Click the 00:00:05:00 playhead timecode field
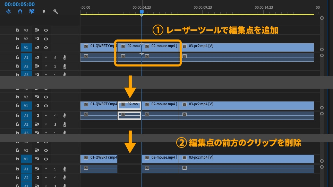This screenshot has width=333, height=187. (19, 4)
